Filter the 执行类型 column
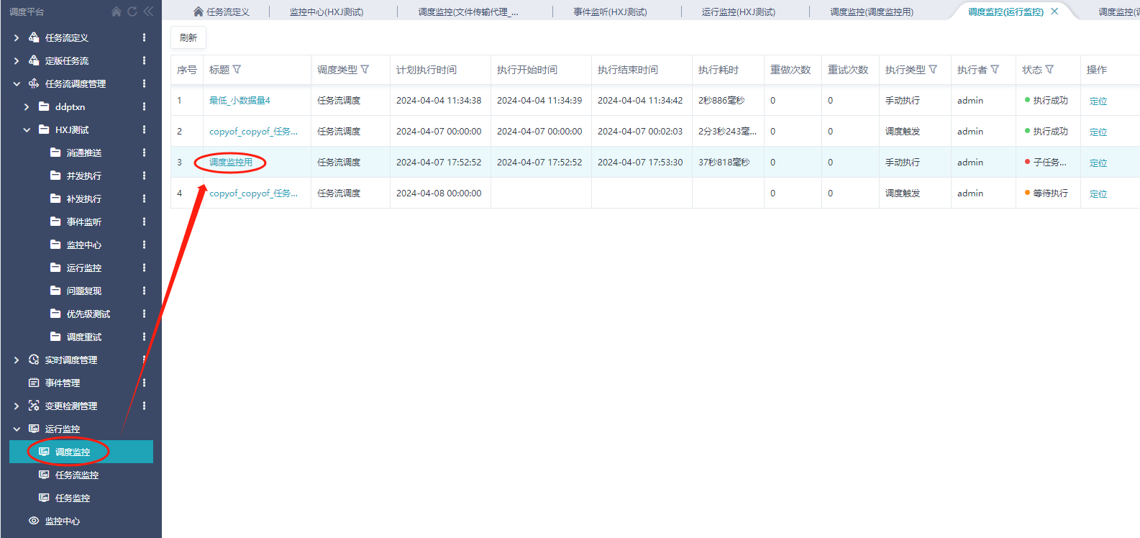This screenshot has height=538, width=1140. click(933, 70)
